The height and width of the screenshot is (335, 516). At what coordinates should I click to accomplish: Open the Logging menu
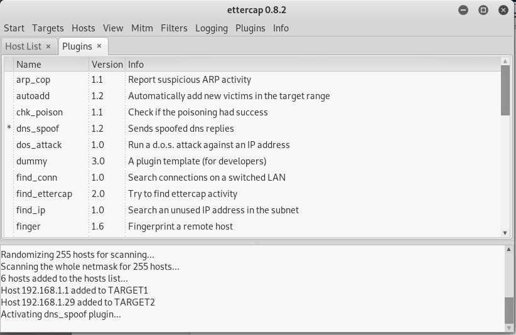pos(212,28)
